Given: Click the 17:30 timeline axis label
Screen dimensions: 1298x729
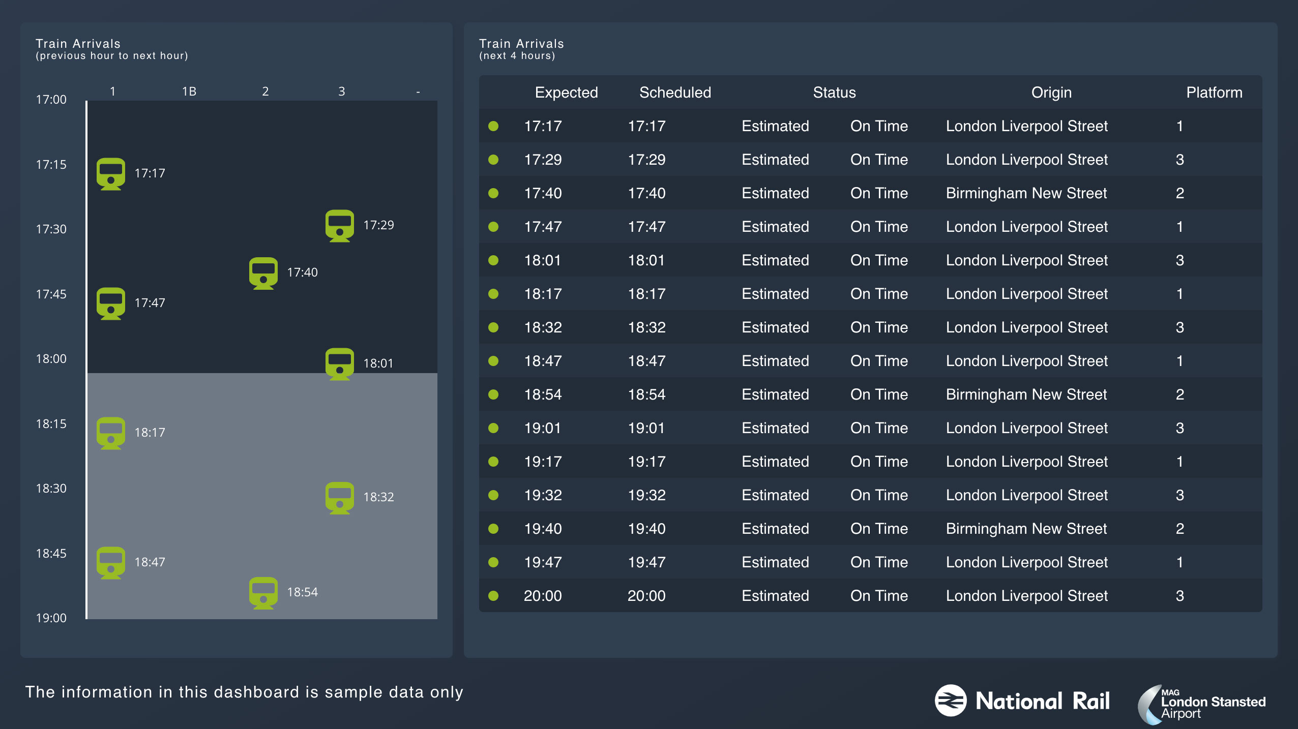Looking at the screenshot, I should pos(51,229).
